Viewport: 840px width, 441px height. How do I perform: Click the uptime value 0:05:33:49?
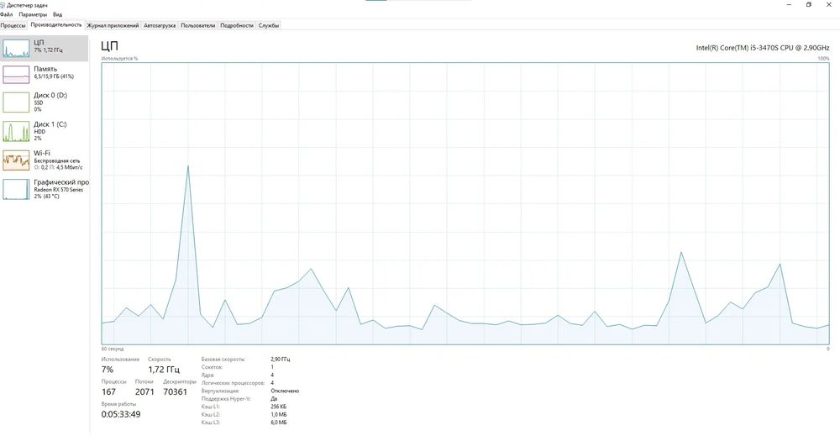pyautogui.click(x=121, y=414)
